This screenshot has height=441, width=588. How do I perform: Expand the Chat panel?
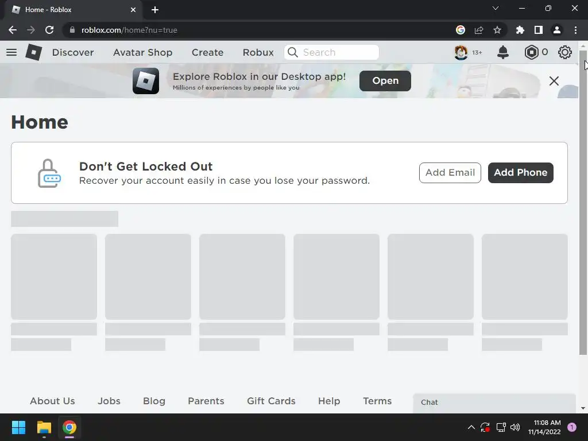[494, 403]
